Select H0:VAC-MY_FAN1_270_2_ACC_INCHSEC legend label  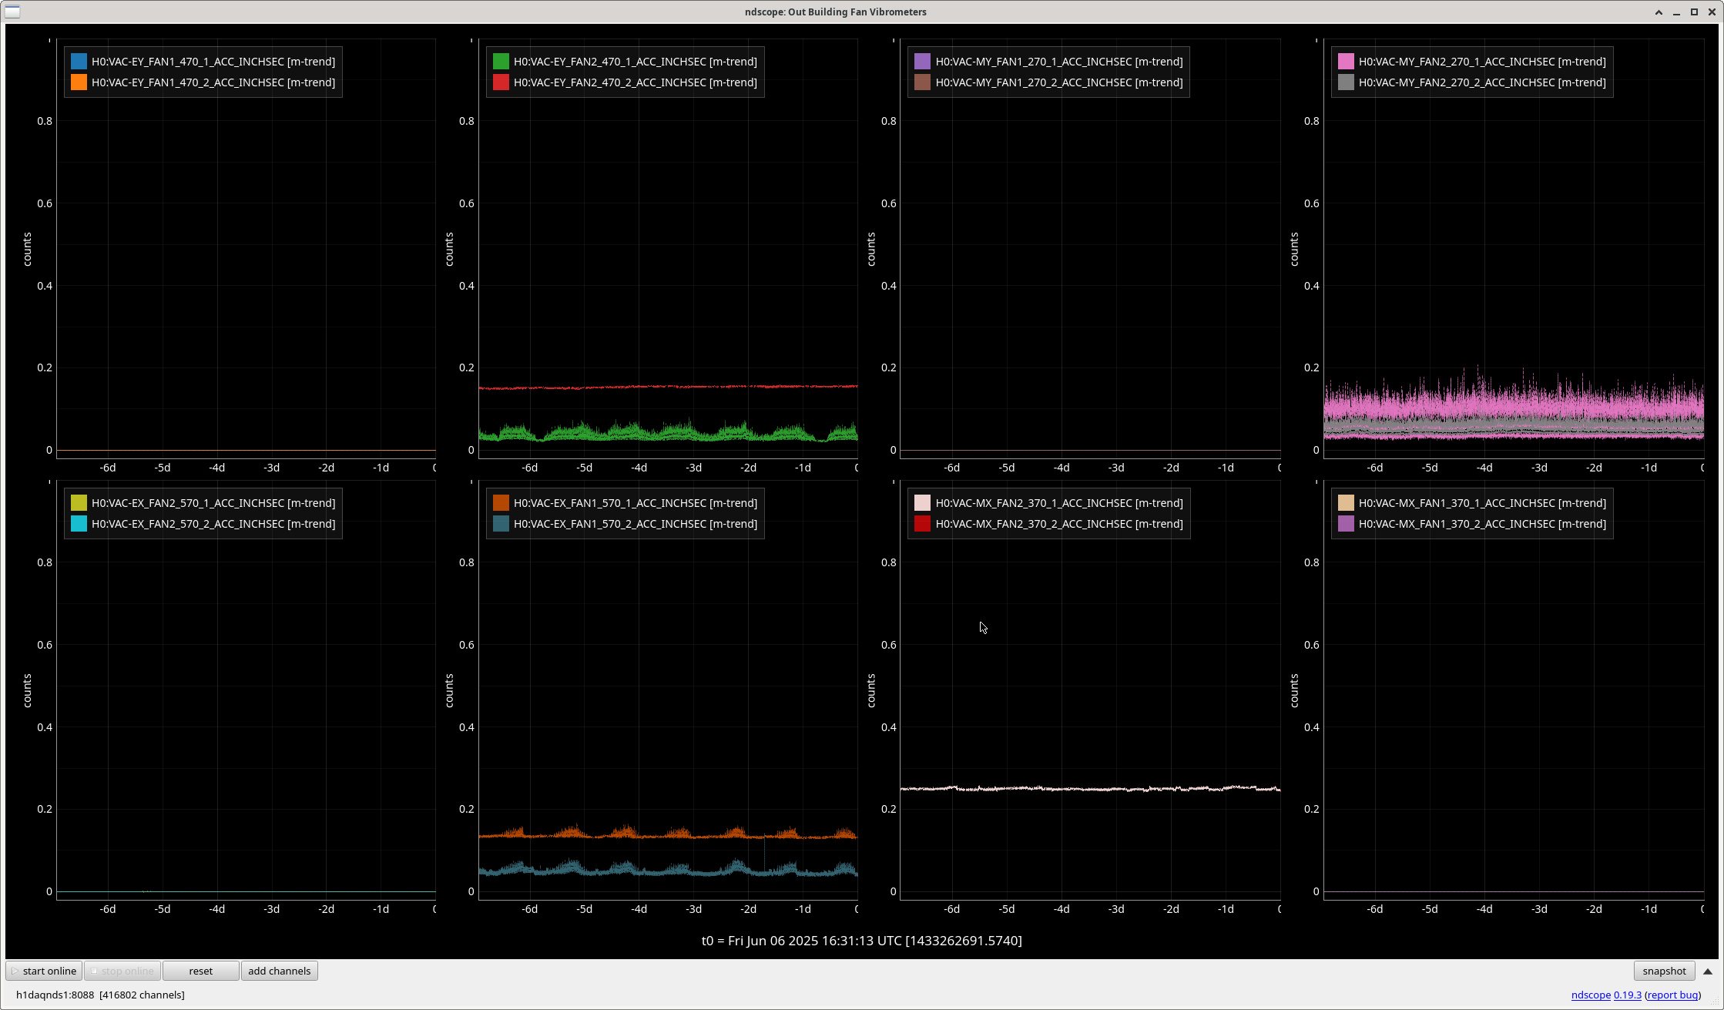point(1059,82)
